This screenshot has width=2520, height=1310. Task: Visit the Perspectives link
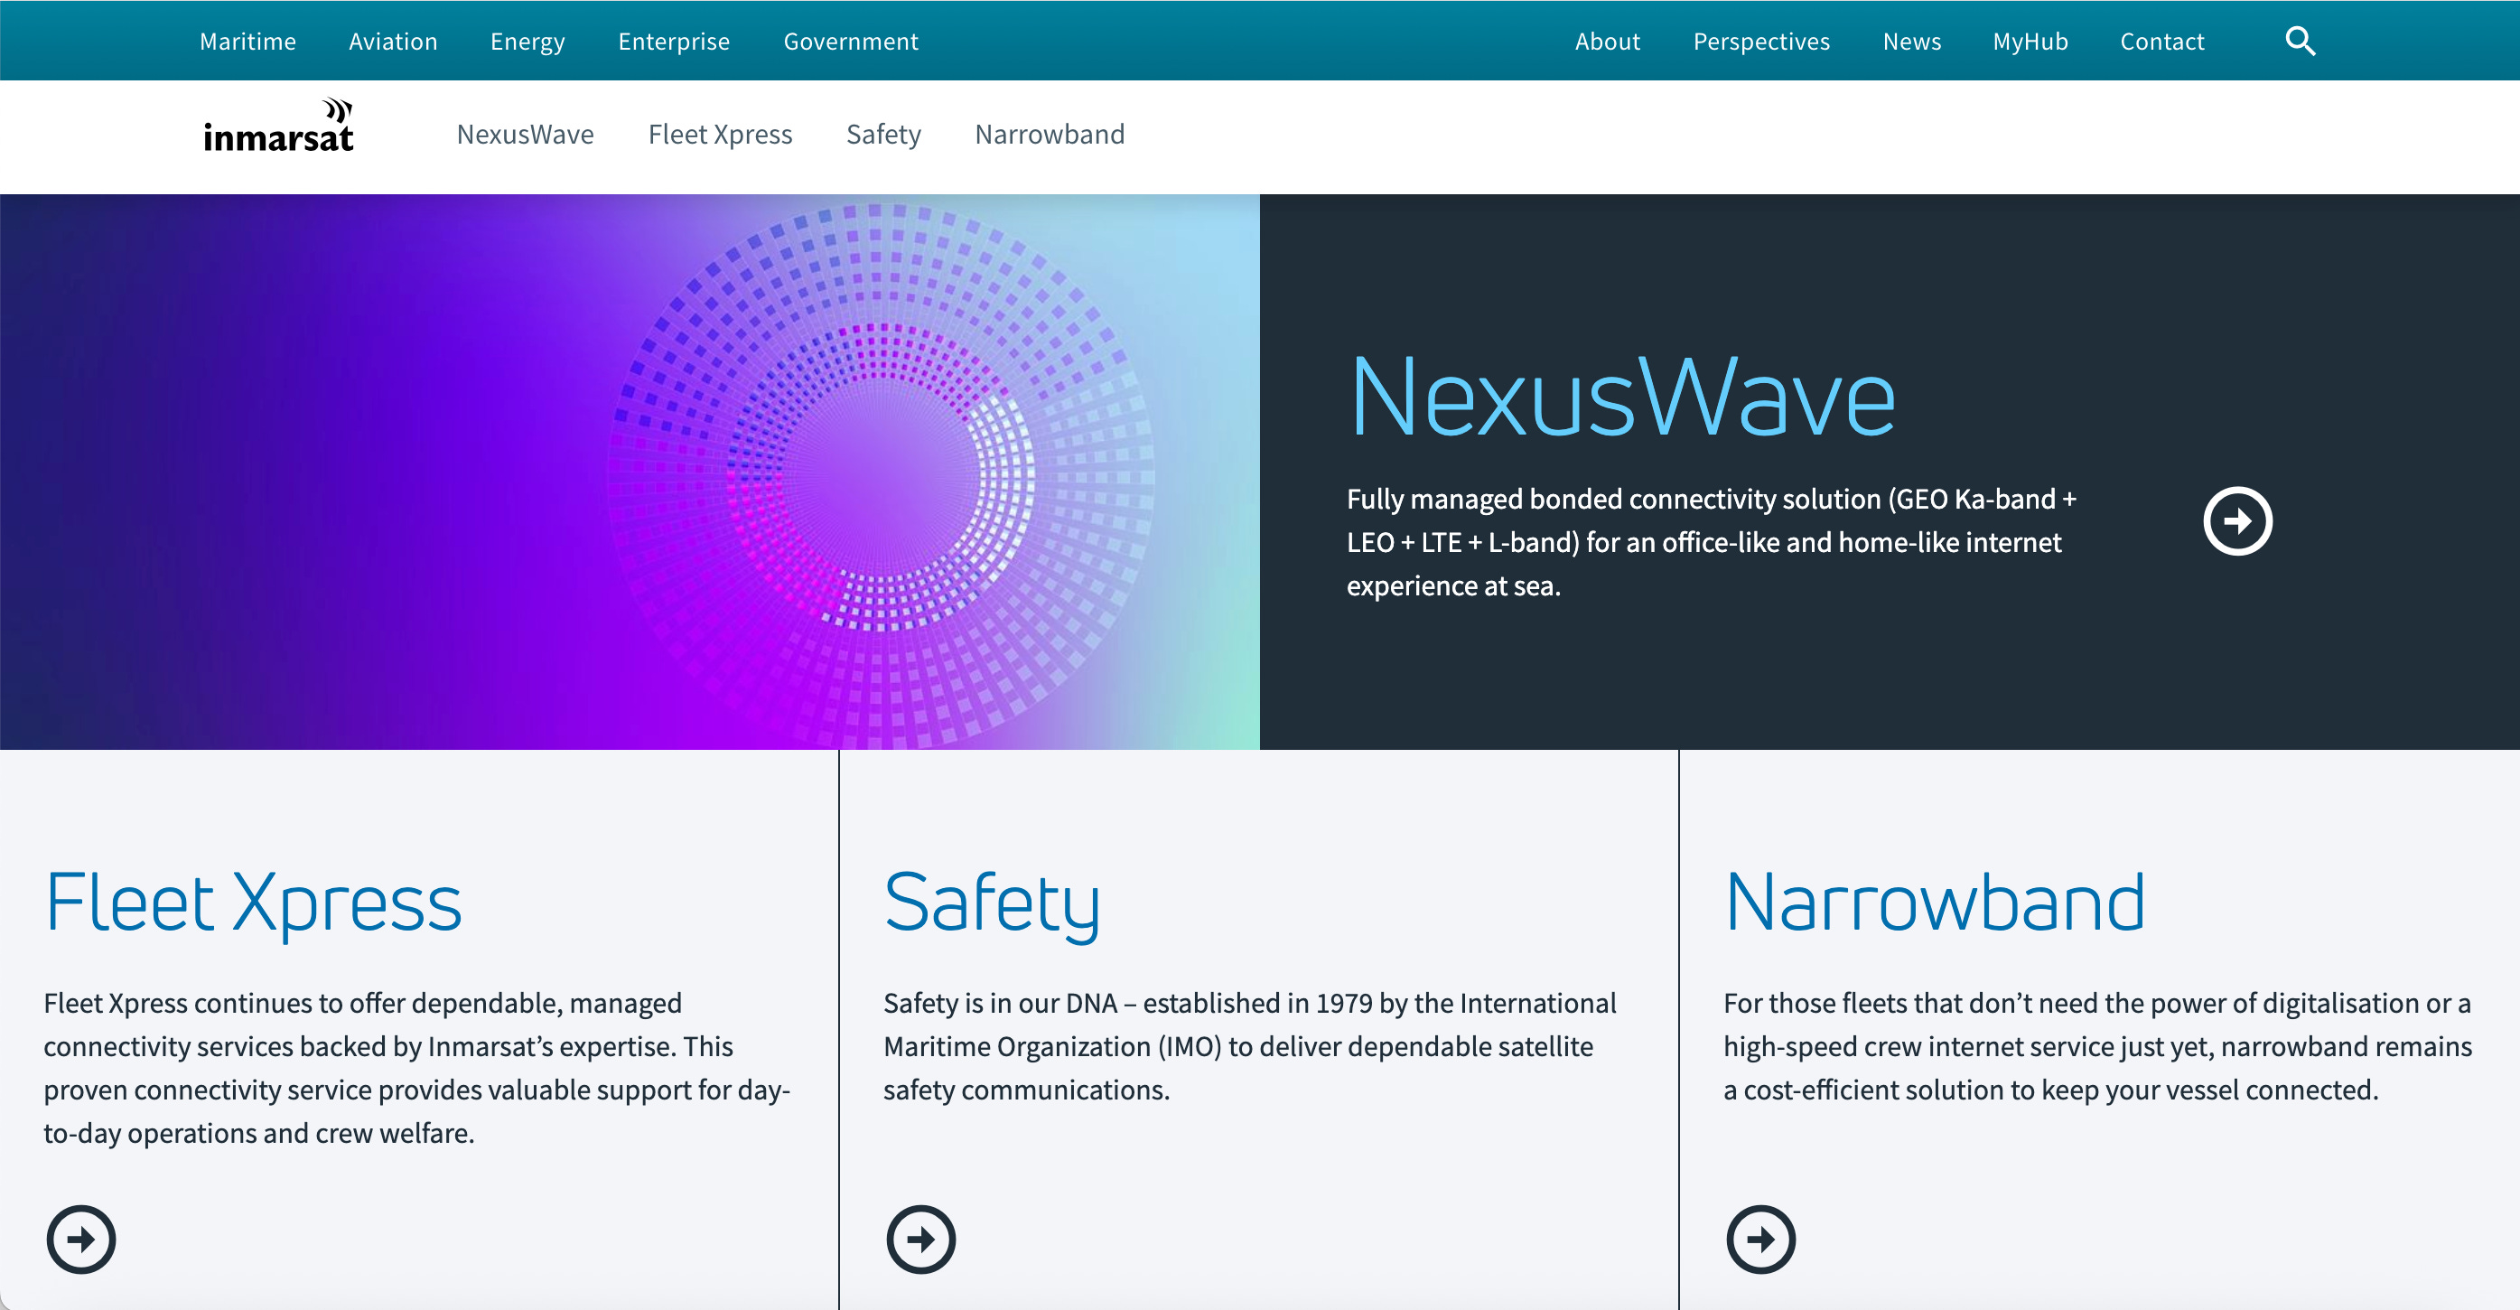point(1761,41)
